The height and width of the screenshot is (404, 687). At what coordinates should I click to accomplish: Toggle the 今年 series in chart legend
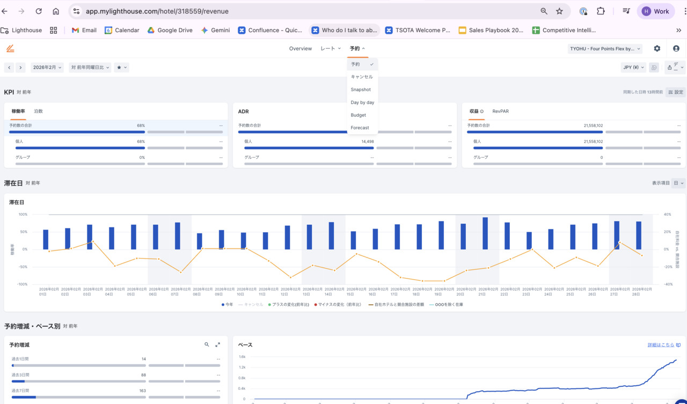[x=228, y=305]
